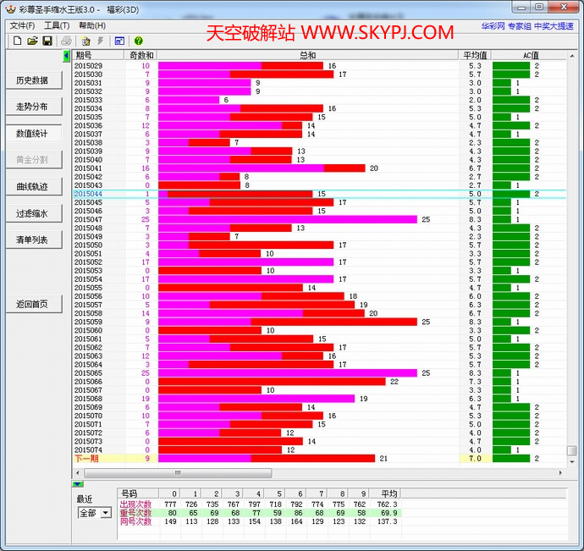
Task: Open the 工具(T) menu
Action: click(x=57, y=25)
